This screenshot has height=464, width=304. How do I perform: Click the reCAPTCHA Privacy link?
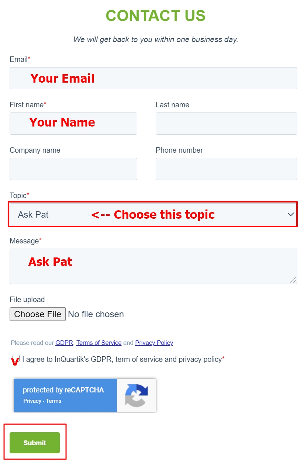pyautogui.click(x=32, y=401)
